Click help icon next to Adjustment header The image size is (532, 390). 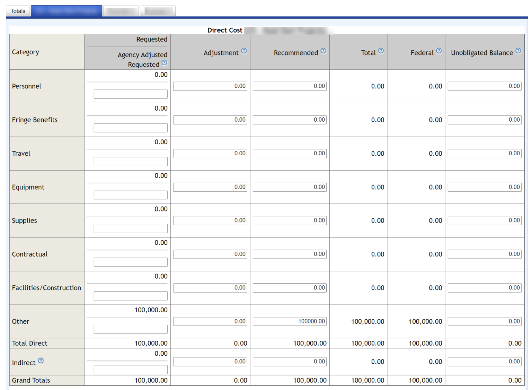tap(244, 51)
